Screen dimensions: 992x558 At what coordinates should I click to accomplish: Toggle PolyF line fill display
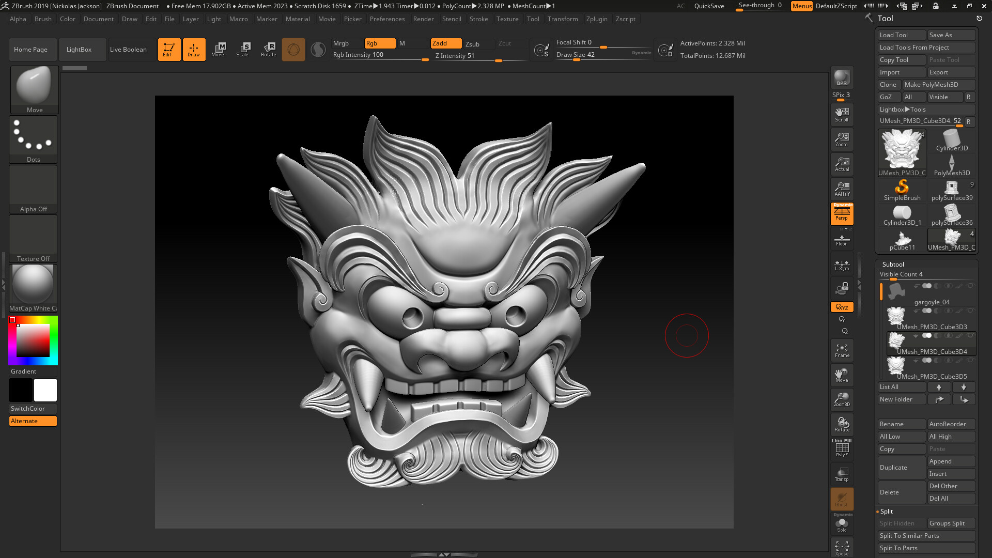(x=842, y=448)
